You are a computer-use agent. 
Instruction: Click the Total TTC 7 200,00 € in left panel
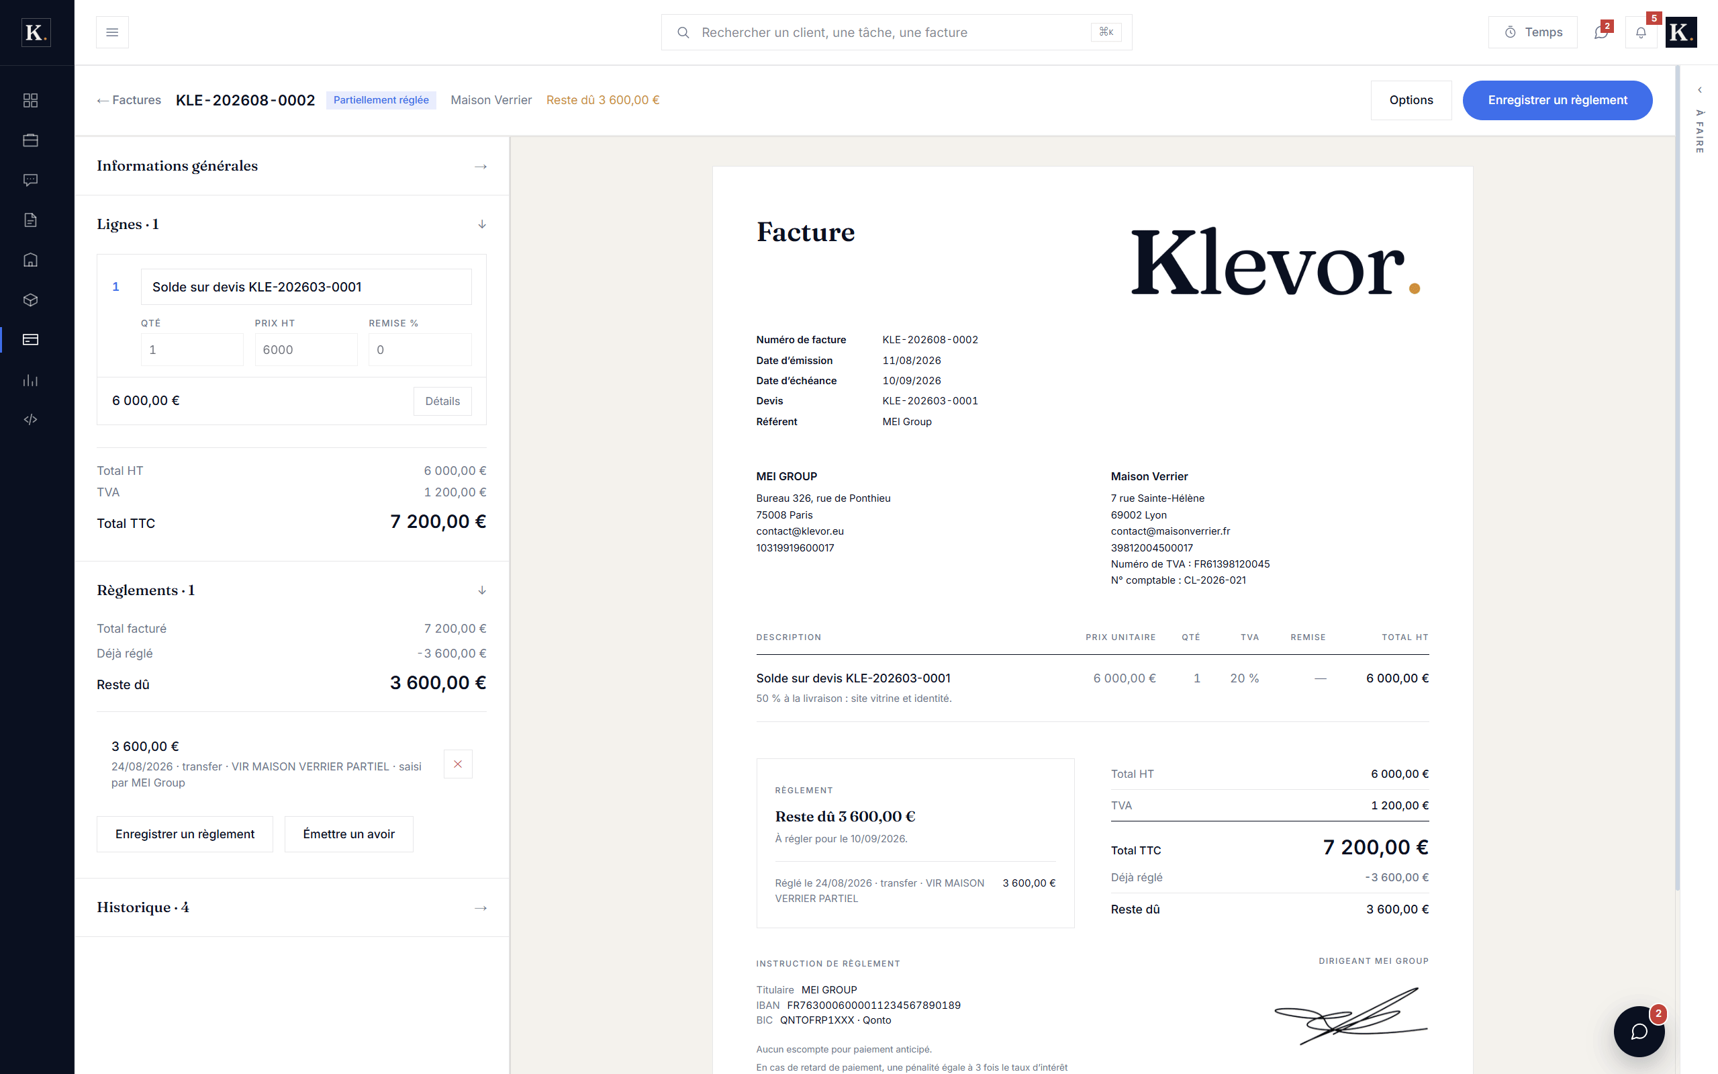pyautogui.click(x=438, y=522)
